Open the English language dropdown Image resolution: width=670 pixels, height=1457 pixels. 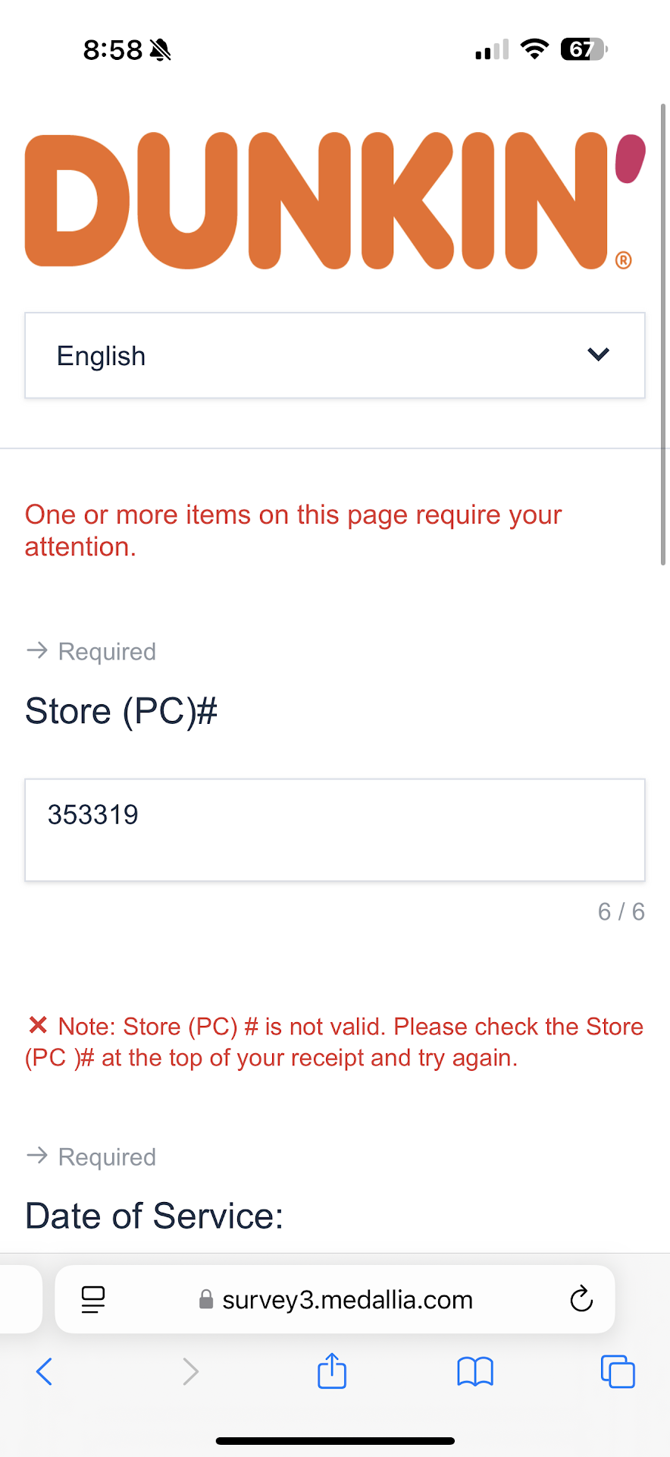(x=334, y=355)
